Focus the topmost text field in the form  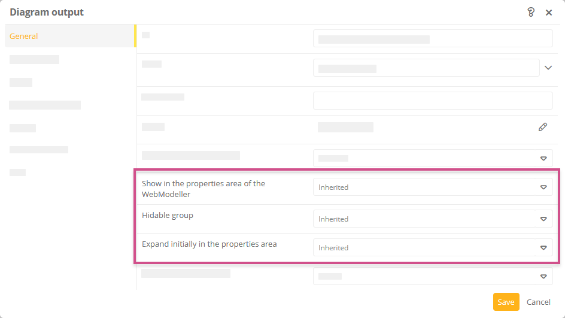coord(432,39)
